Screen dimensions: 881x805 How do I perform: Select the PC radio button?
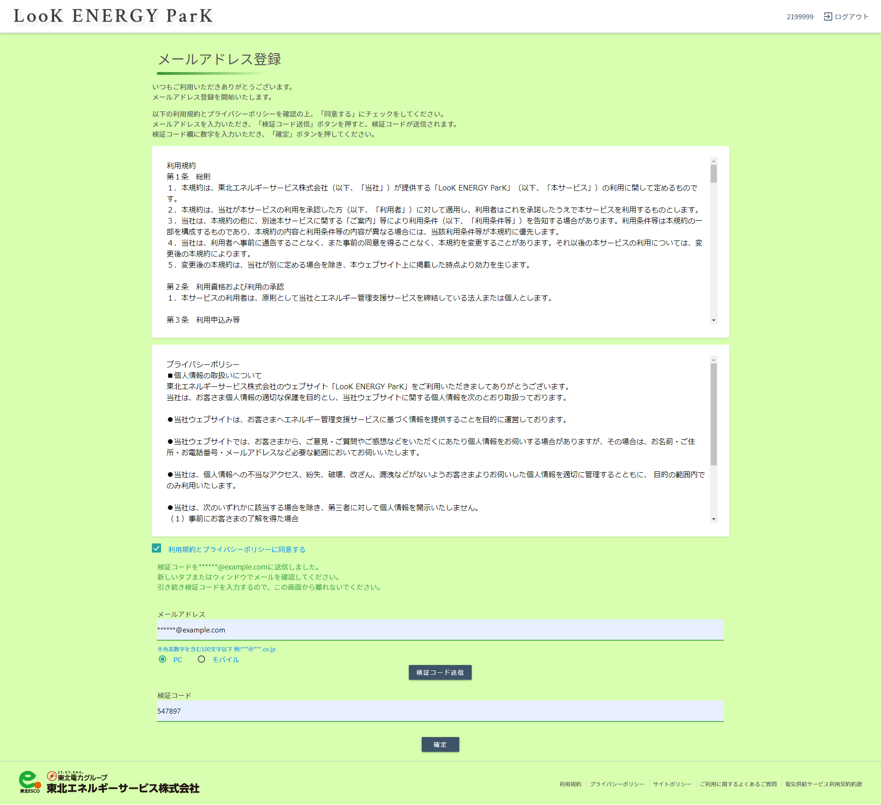(162, 660)
